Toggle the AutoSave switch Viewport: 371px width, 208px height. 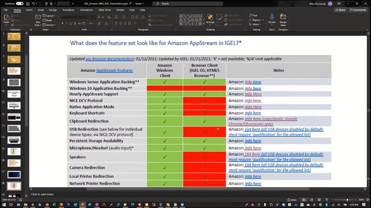point(20,3)
